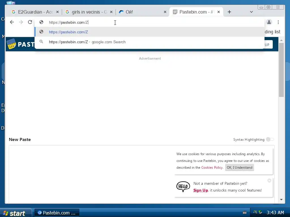The width and height of the screenshot is (290, 217).
Task: Click the page scrollbar down arrow
Action: coord(281,199)
